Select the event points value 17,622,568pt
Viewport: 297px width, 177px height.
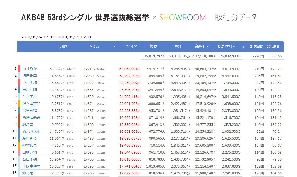[x=130, y=173]
